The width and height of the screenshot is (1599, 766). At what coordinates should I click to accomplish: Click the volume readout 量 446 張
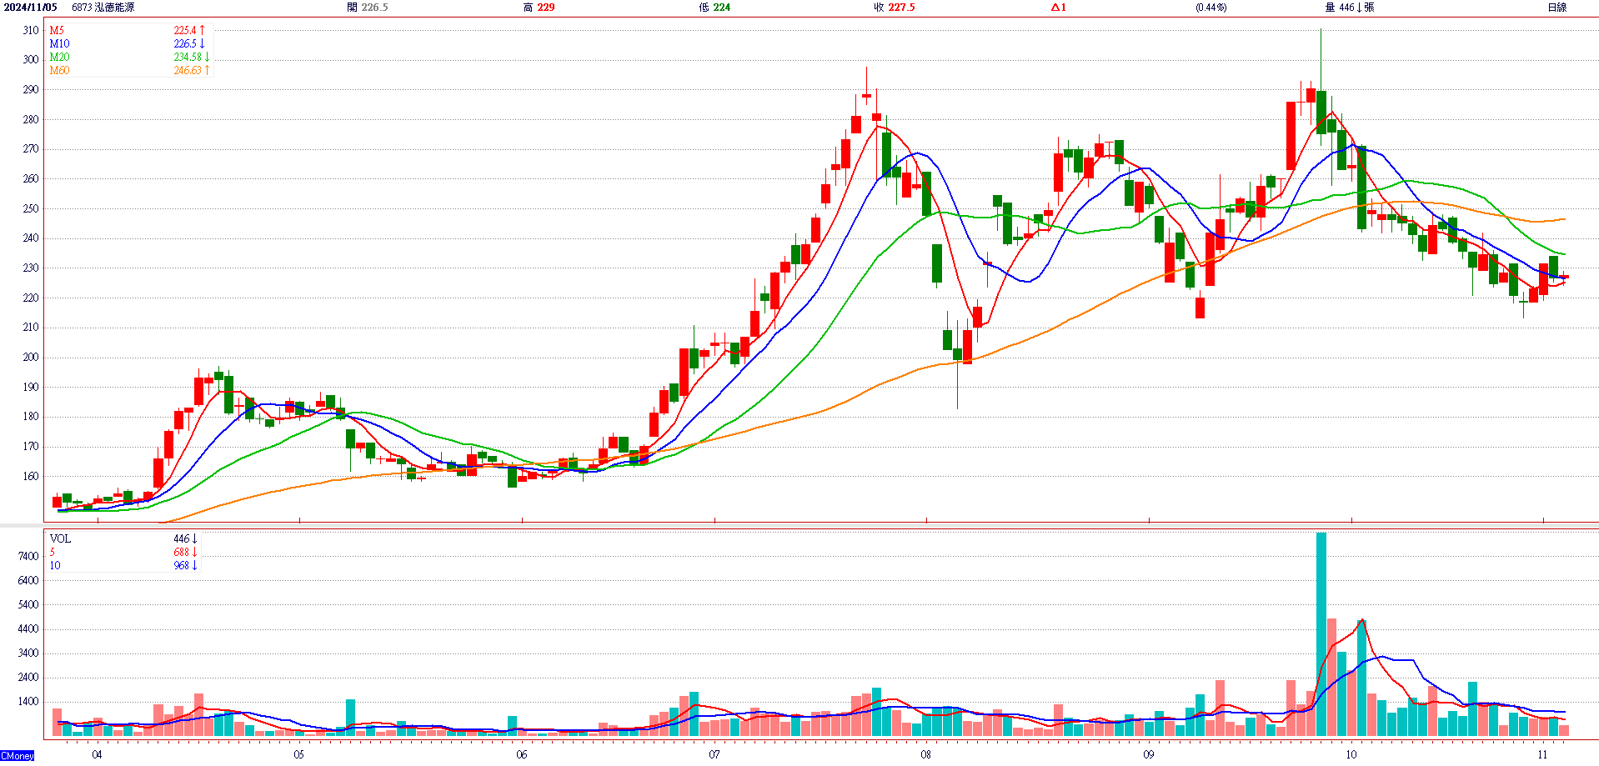click(1349, 8)
